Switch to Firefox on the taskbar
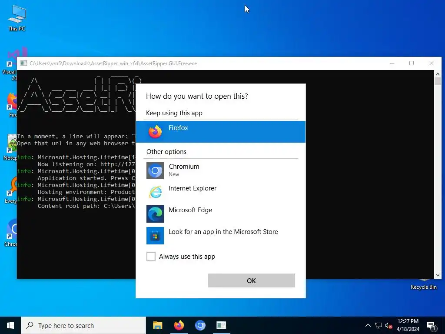Screen dimensions: 445x334 point(179,325)
